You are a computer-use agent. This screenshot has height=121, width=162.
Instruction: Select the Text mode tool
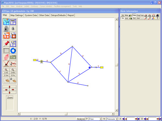[13, 22]
